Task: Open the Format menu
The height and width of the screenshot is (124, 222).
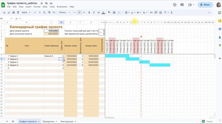Action: point(37,7)
